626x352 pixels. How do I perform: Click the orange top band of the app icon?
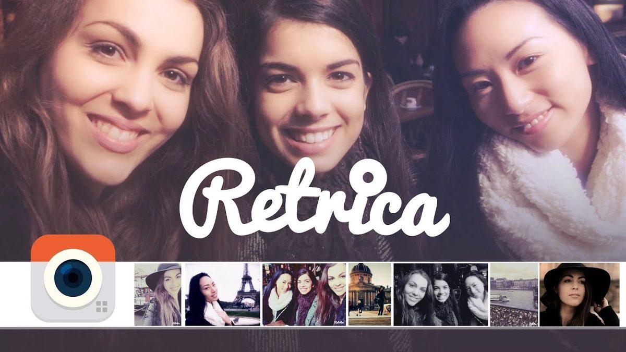[73, 244]
